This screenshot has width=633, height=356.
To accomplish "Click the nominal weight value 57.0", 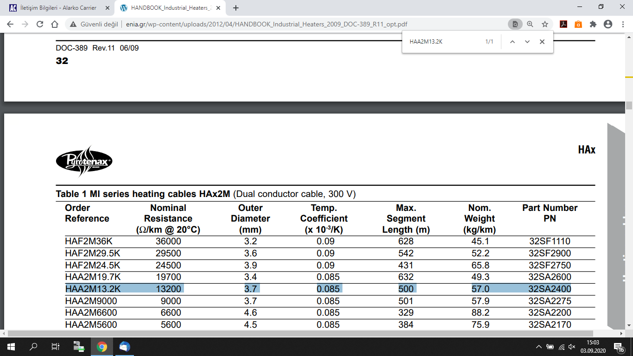I will coord(480,289).
